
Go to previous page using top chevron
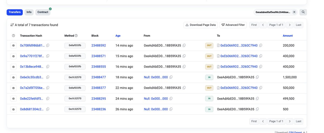tap(263, 25)
